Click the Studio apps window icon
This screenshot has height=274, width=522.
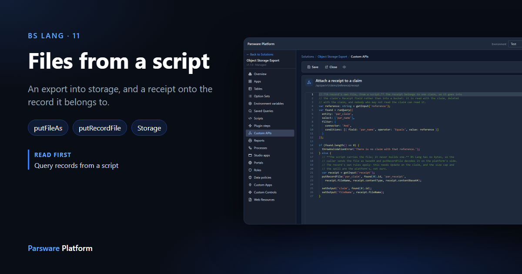pos(250,155)
